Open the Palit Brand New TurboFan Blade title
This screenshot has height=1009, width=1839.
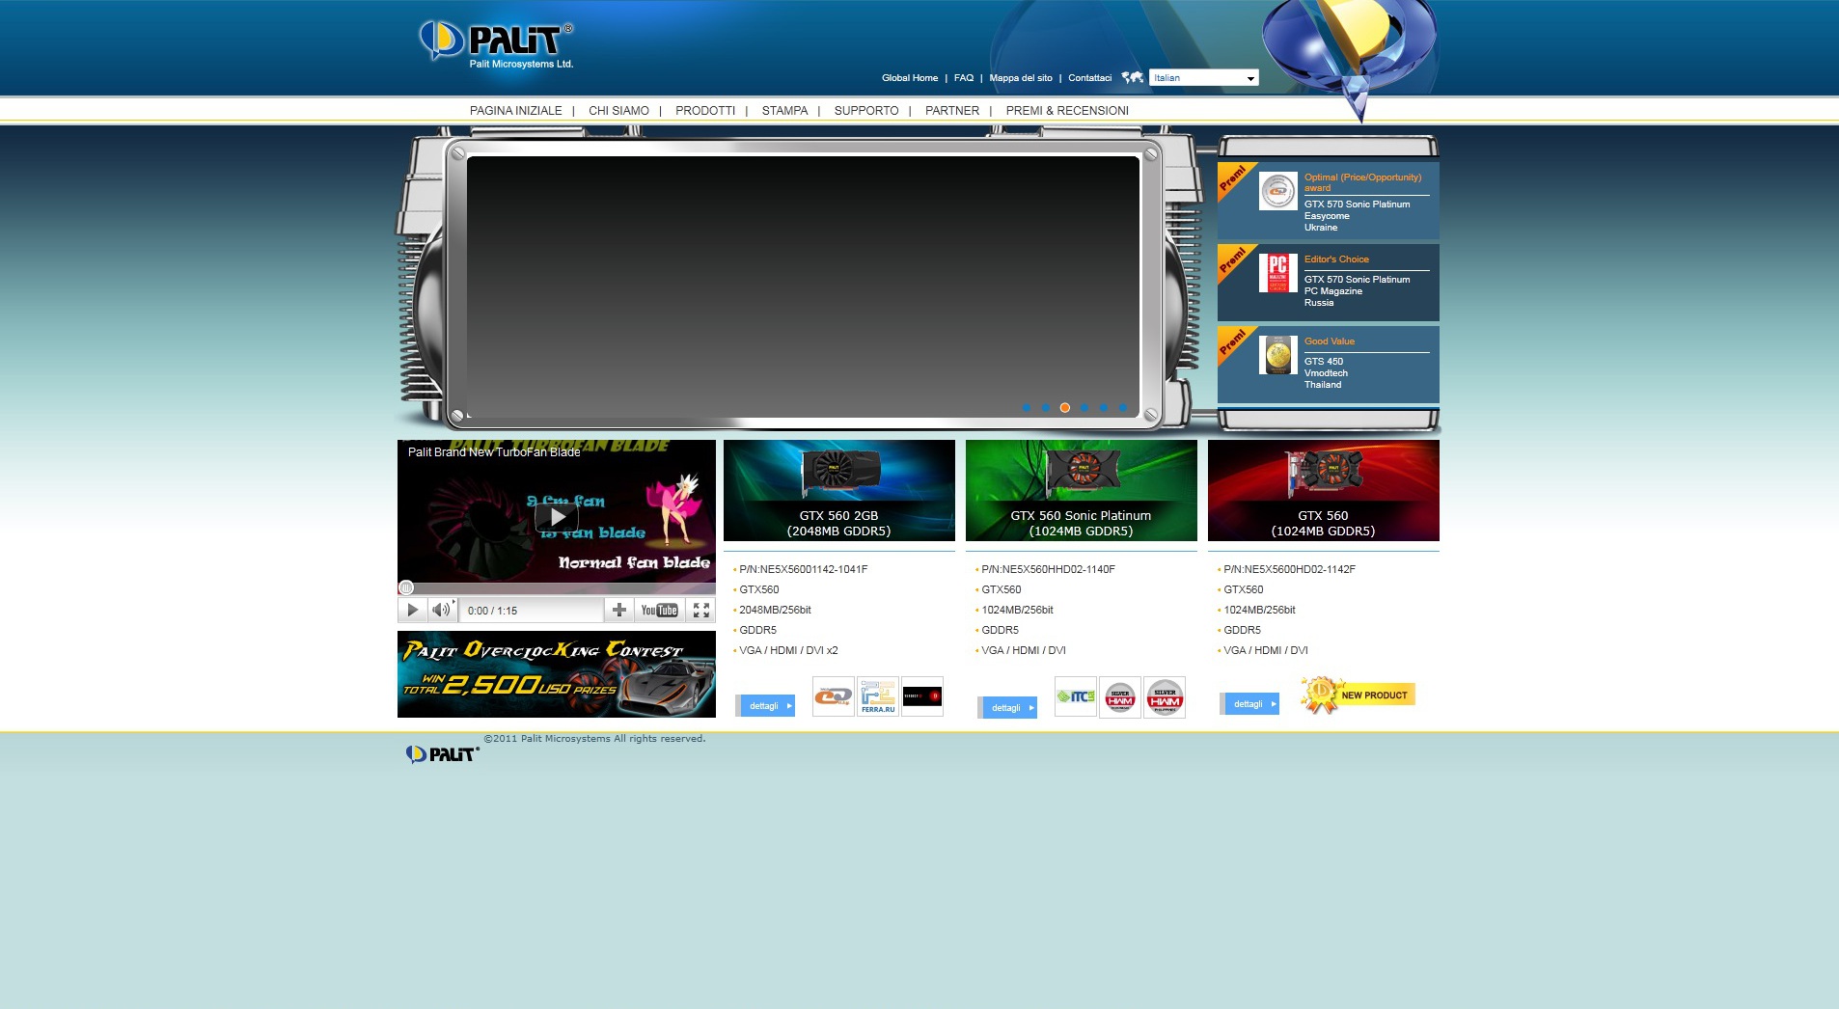[x=494, y=452]
